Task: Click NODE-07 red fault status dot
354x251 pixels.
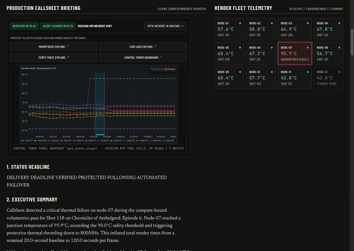Action: 308,47
